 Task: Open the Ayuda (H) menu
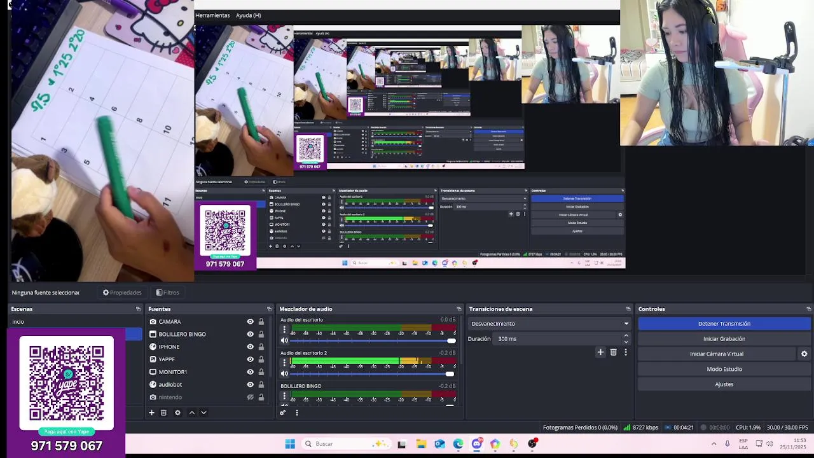pos(248,15)
